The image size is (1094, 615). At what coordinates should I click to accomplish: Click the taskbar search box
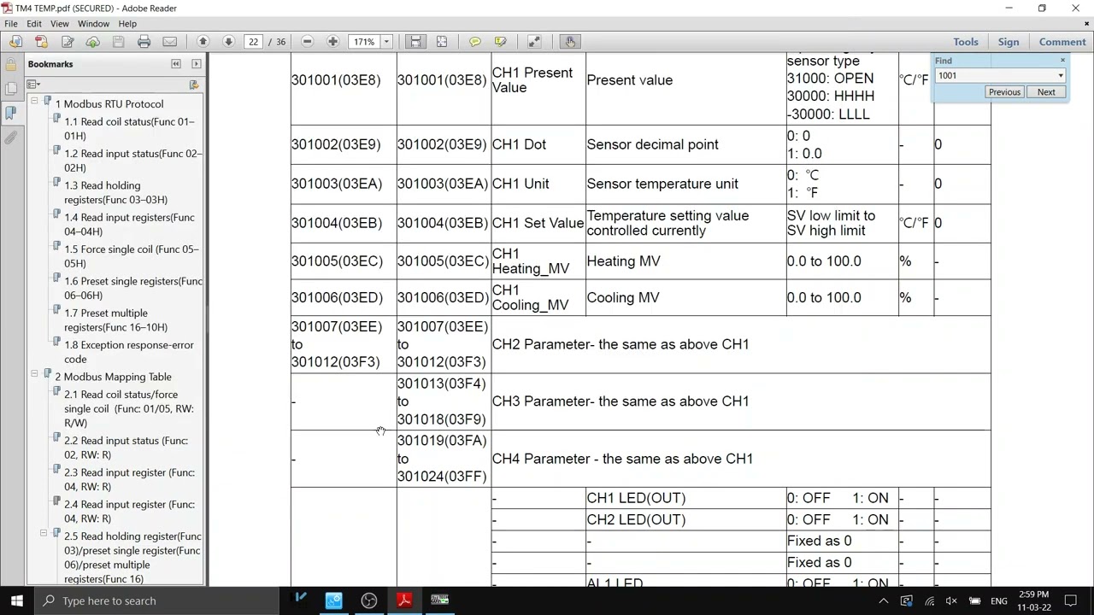(156, 600)
